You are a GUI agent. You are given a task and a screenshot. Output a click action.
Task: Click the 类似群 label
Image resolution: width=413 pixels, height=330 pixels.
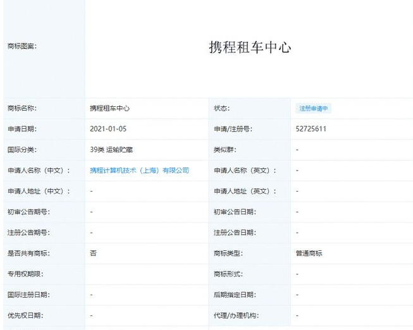[225, 150]
